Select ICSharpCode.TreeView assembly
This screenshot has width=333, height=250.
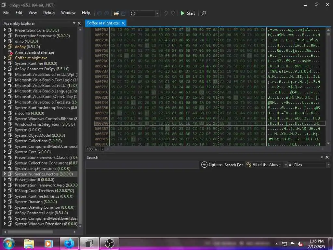pyautogui.click(x=44, y=191)
